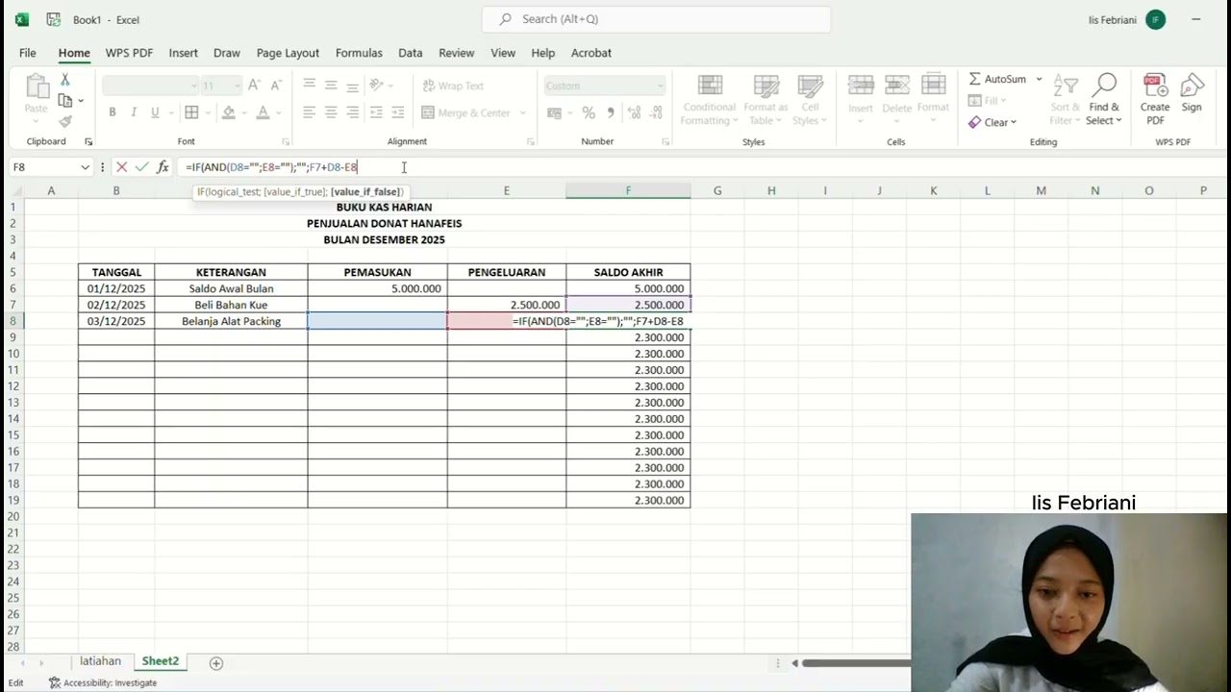The height and width of the screenshot is (692, 1231).
Task: Select column header F
Action: 628,190
